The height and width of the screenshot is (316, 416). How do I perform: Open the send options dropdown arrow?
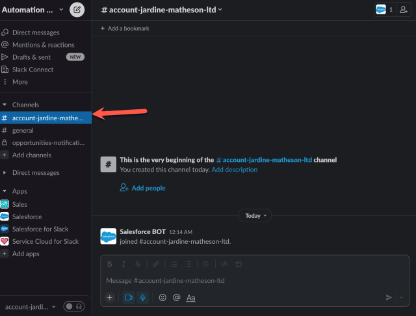[402, 297]
